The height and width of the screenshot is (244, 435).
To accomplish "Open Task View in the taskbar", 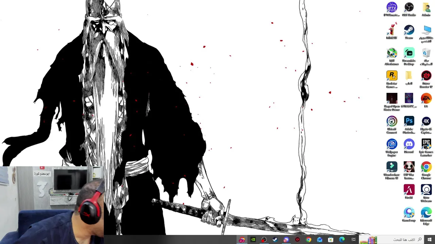I will point(353,240).
